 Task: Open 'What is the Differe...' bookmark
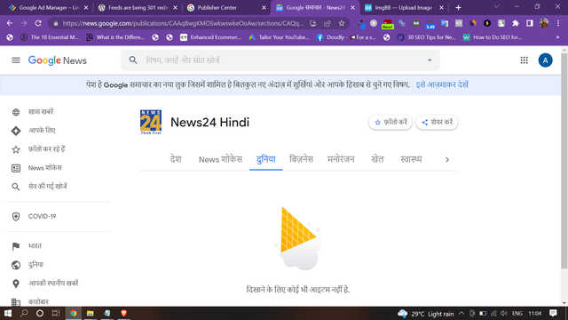point(115,37)
